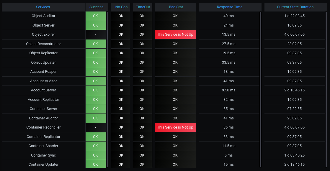Sort table by the Services column header
330x171 pixels.
(x=43, y=7)
